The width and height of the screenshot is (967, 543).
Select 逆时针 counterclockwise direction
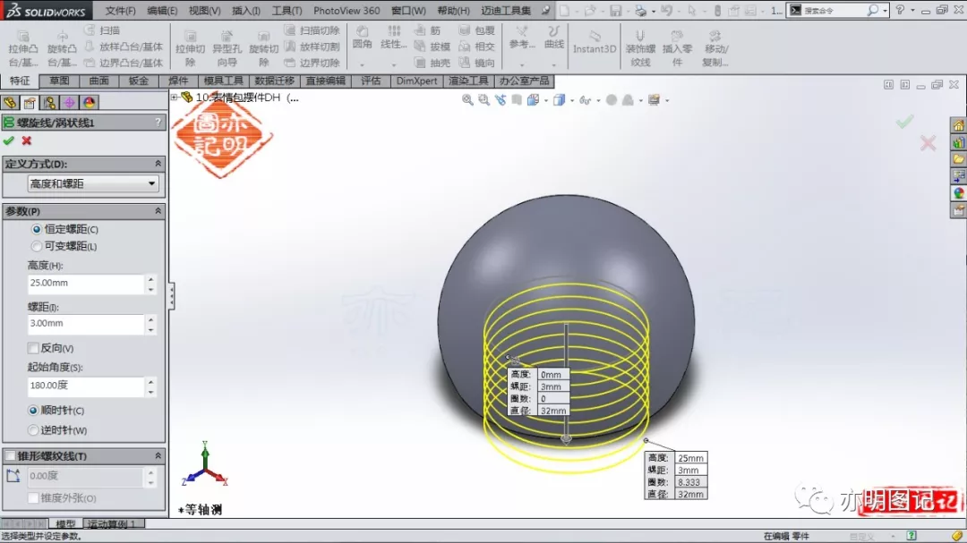(x=33, y=430)
